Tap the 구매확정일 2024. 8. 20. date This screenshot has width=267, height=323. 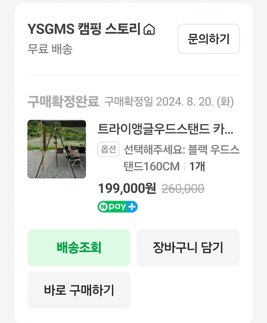point(169,102)
